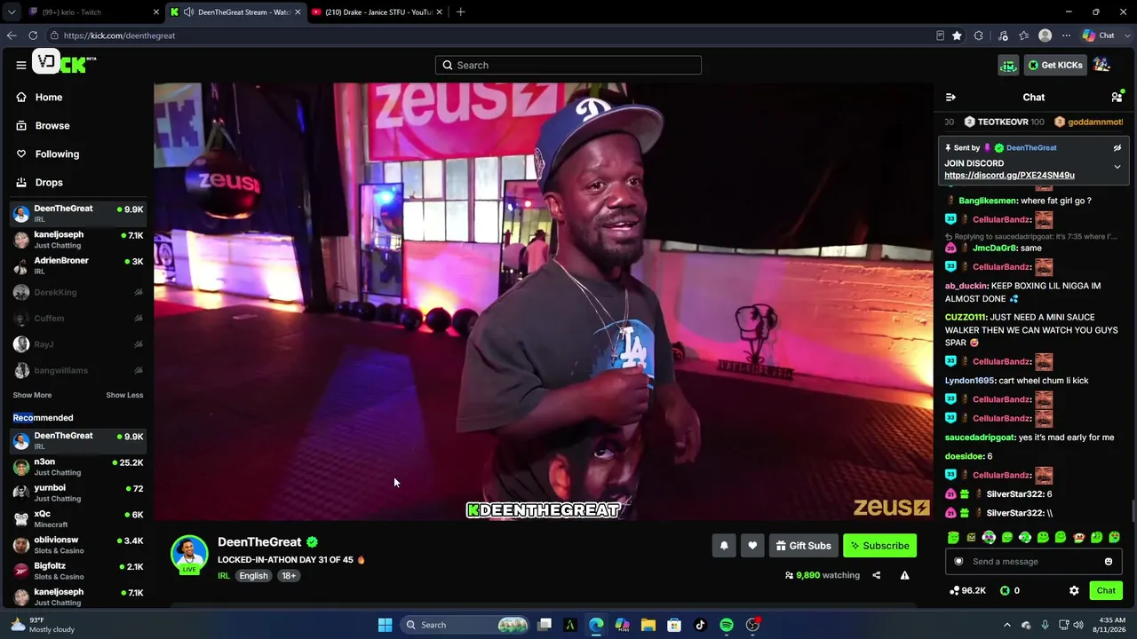Viewport: 1137px width, 639px height.
Task: Click the chat identity shield icon
Action: pos(958,561)
